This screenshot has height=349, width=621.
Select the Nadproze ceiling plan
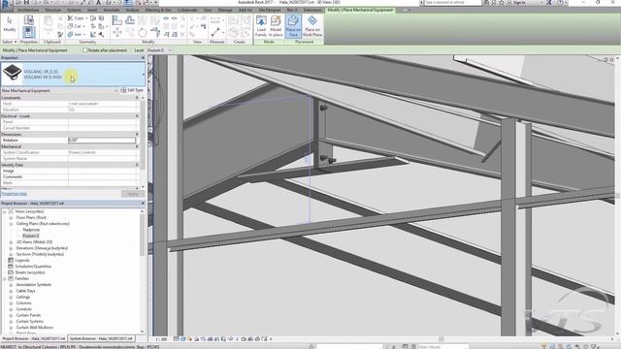click(x=31, y=230)
